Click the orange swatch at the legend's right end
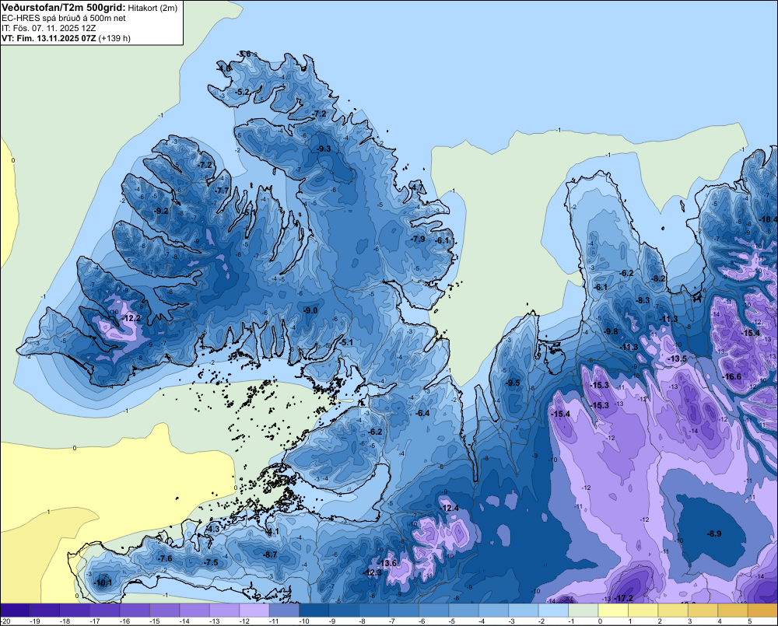 tap(762, 610)
